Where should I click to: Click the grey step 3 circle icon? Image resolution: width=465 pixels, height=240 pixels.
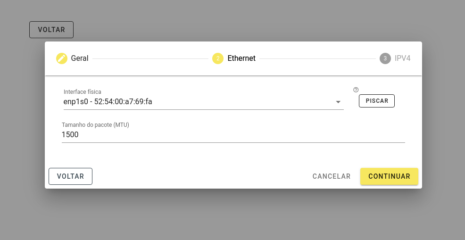385,58
